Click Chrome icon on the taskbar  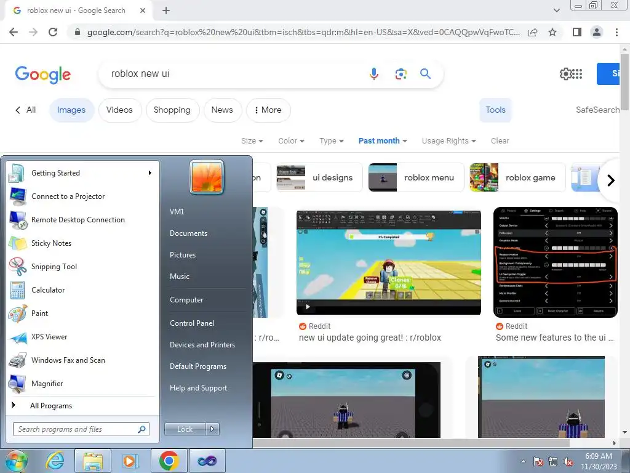[x=169, y=461]
